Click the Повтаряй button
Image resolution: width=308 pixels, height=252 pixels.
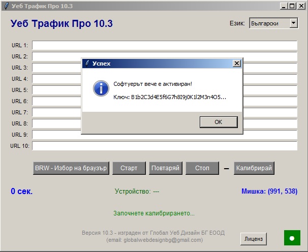166,168
